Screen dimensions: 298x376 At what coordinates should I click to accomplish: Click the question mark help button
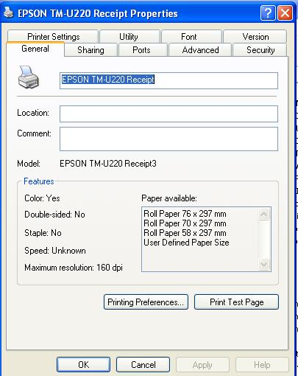coord(268,13)
